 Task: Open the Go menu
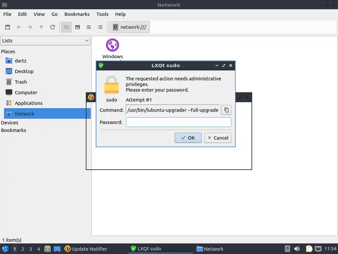[x=54, y=14]
